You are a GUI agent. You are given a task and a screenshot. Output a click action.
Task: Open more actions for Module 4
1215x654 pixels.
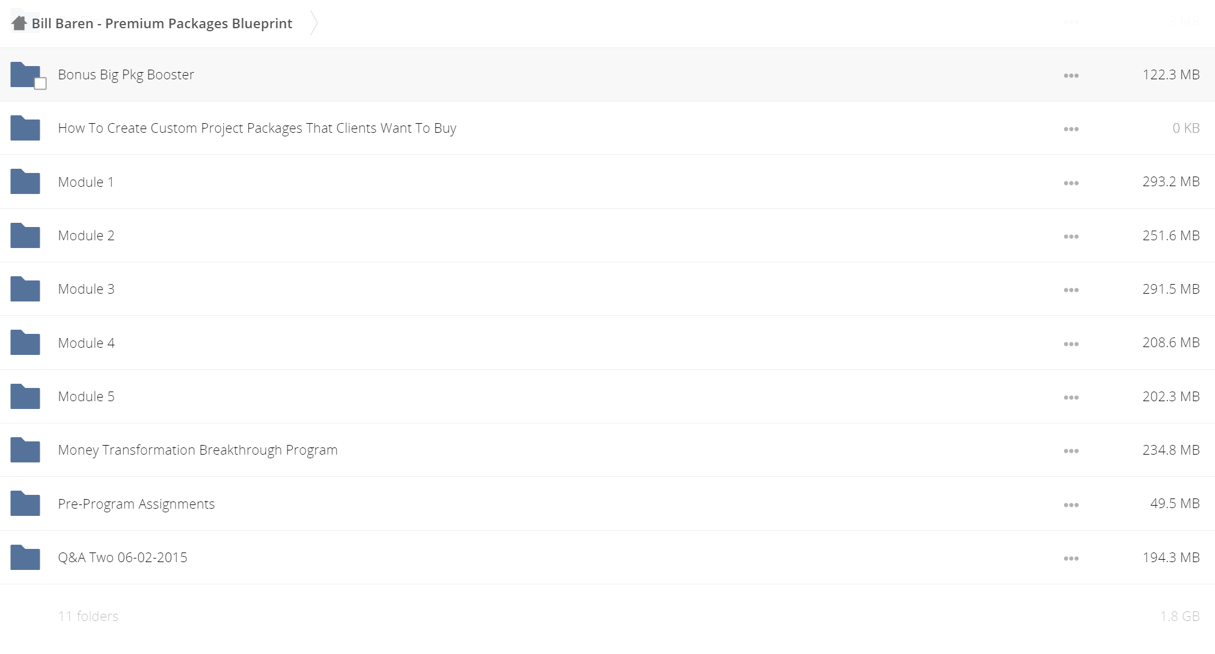[x=1071, y=344]
